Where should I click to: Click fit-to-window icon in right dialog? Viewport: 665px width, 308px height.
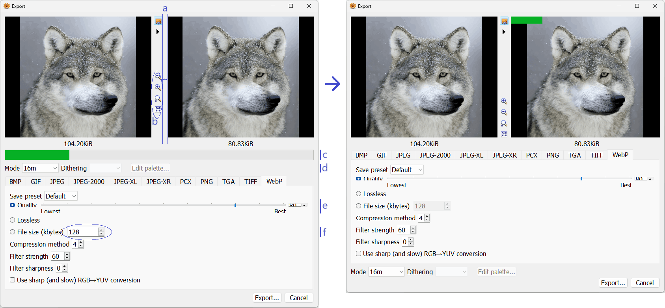pyautogui.click(x=504, y=134)
